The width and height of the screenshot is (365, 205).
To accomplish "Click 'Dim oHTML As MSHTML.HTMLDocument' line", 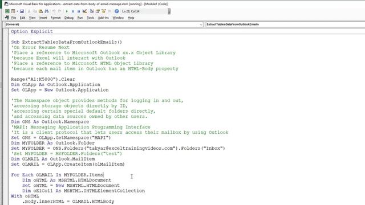I will pyautogui.click(x=67, y=180).
